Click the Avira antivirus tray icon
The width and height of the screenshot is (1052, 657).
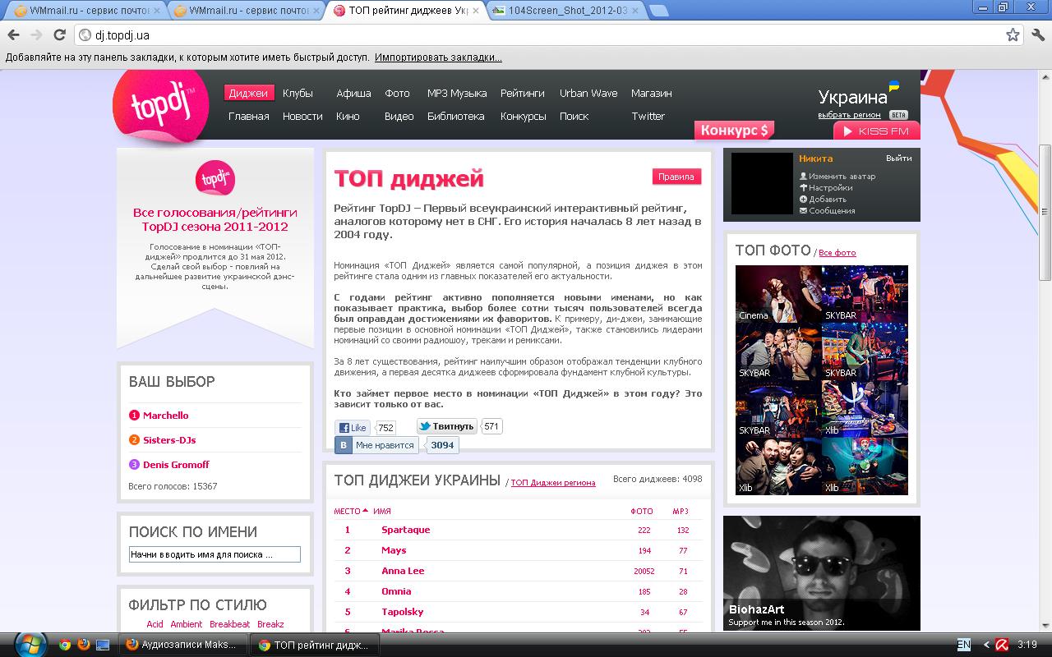(1002, 645)
